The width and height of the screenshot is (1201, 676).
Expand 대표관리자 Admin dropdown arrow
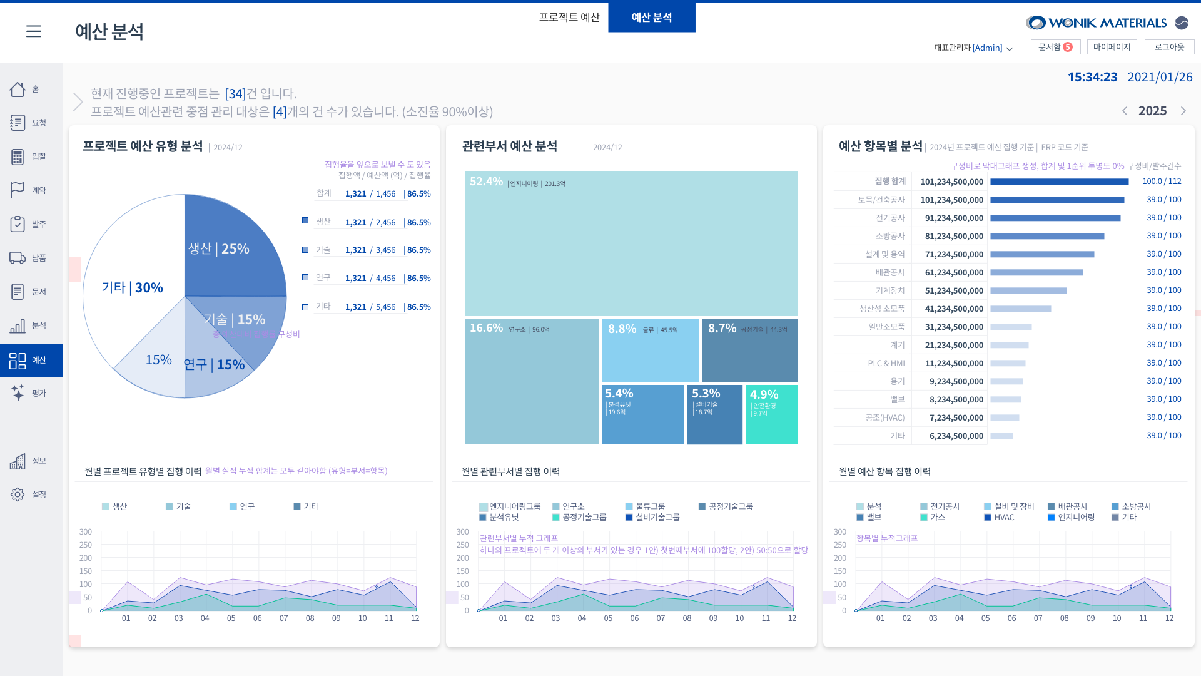1010,48
